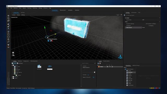Select the Factory library toggle
Screen dimensions: 167x94
14,63
